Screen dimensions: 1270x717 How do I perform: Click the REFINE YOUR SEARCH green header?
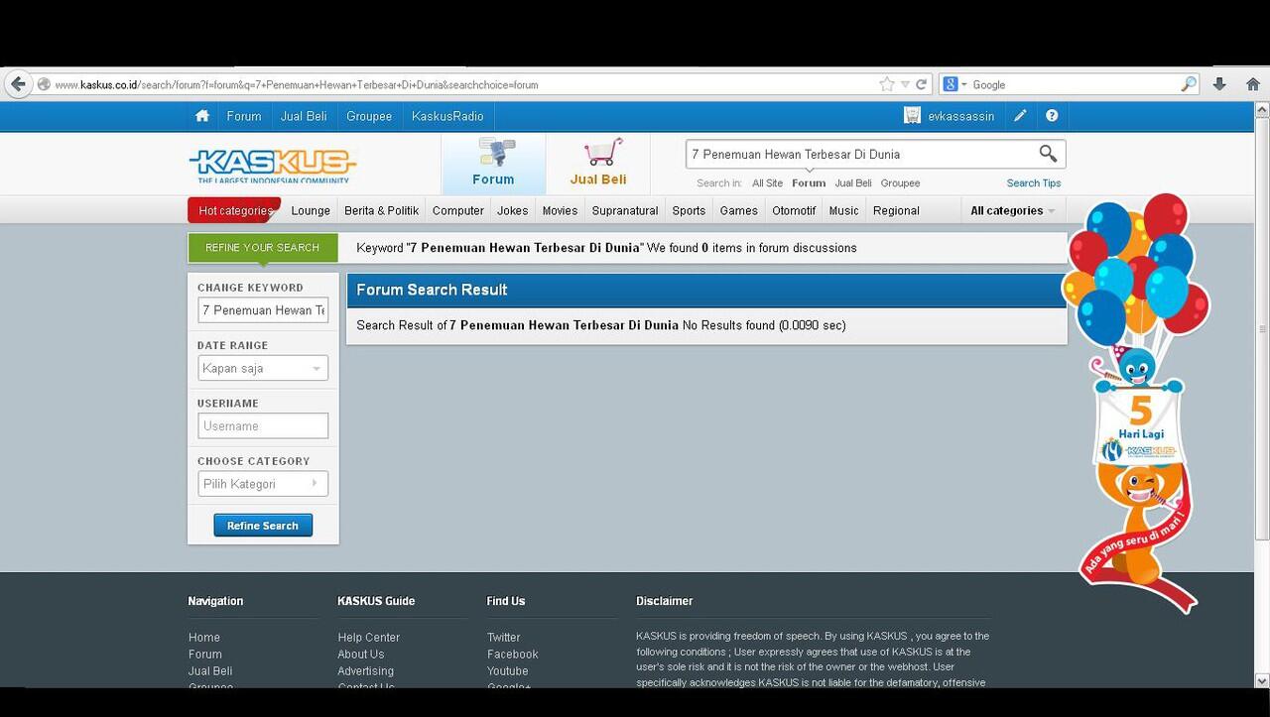coord(262,248)
